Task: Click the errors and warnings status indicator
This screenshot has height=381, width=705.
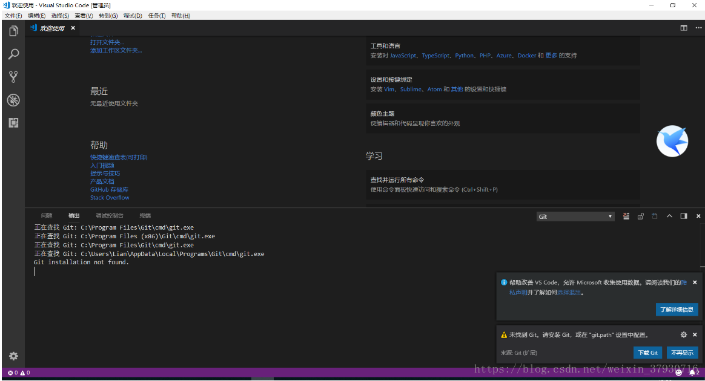Action: 19,373
